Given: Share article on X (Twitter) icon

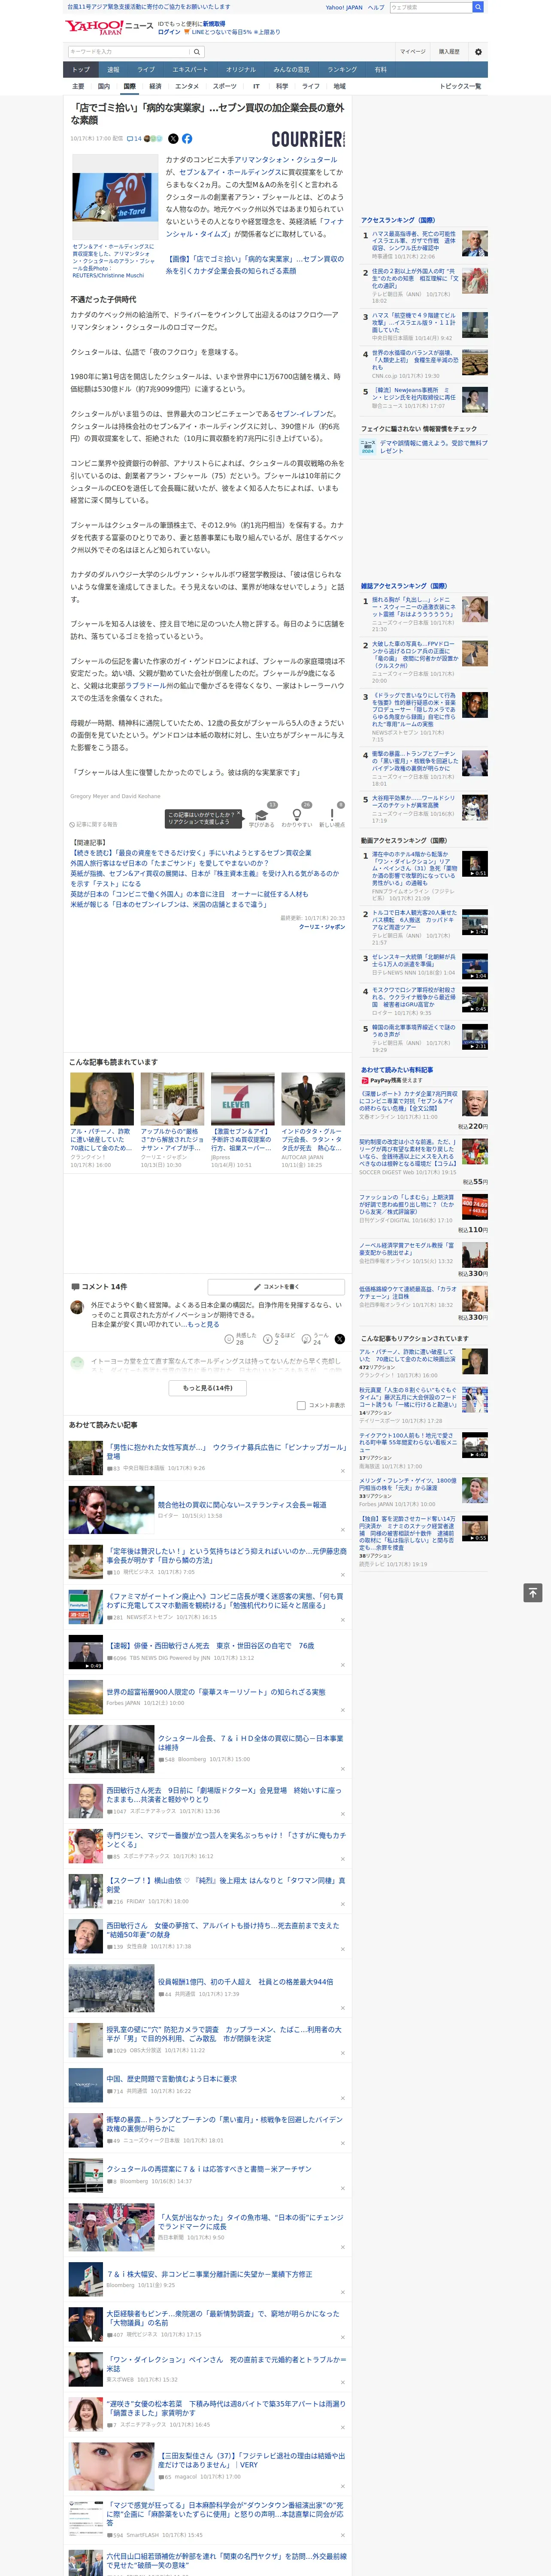Looking at the screenshot, I should [x=173, y=139].
